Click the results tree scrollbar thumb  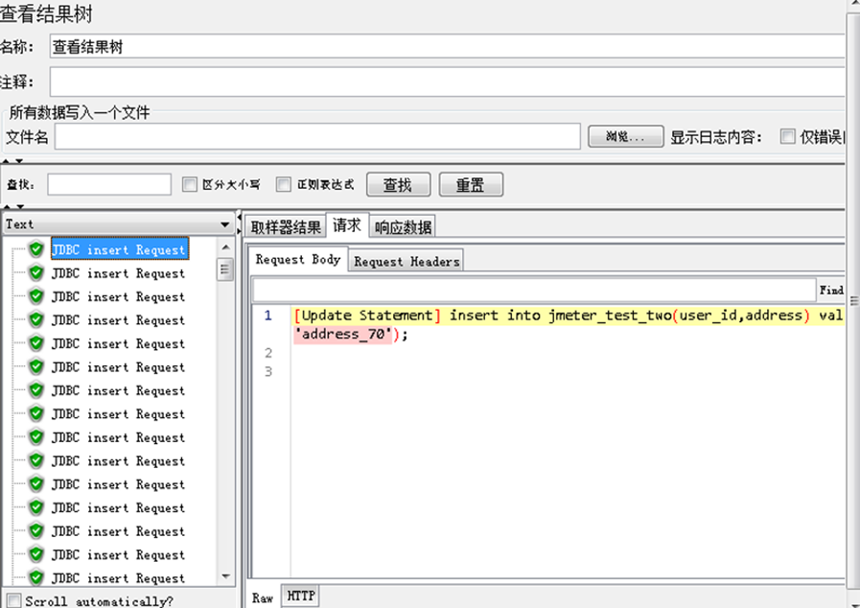pyautogui.click(x=225, y=269)
